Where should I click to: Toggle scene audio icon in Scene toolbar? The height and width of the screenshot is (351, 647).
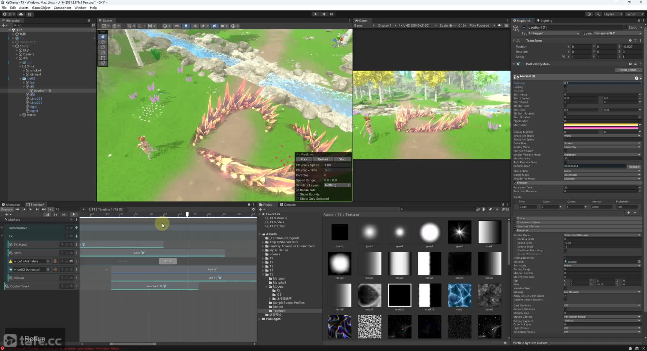(x=195, y=26)
